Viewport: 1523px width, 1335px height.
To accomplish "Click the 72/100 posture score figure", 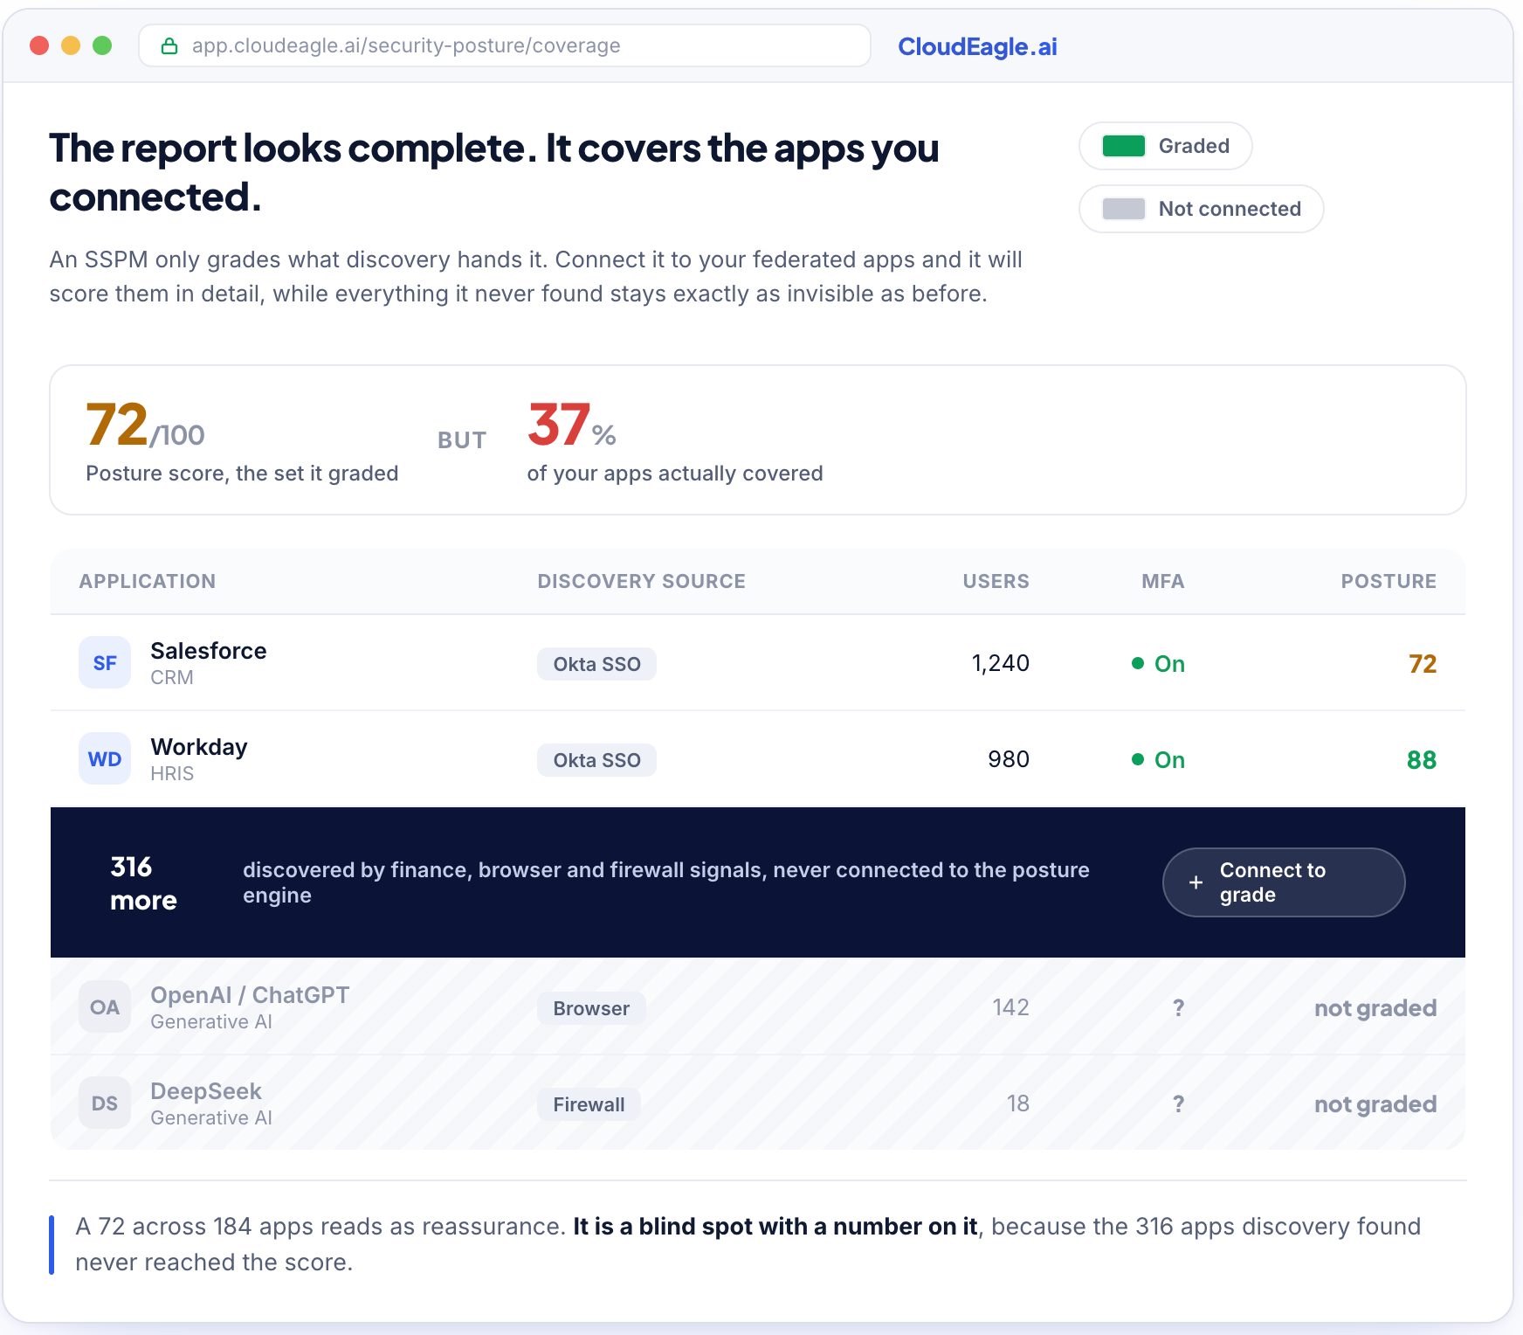I will click(145, 425).
